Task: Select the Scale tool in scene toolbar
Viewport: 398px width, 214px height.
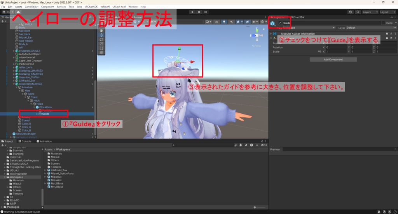Action: pos(101,44)
